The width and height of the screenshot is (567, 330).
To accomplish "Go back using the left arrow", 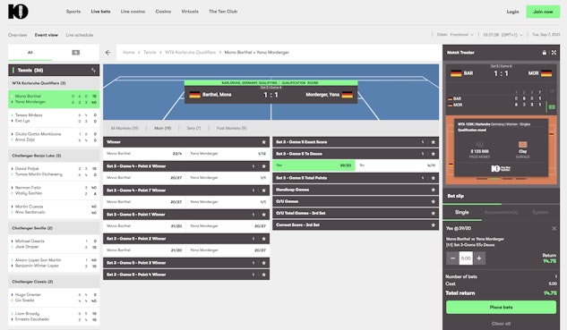I will (107, 53).
